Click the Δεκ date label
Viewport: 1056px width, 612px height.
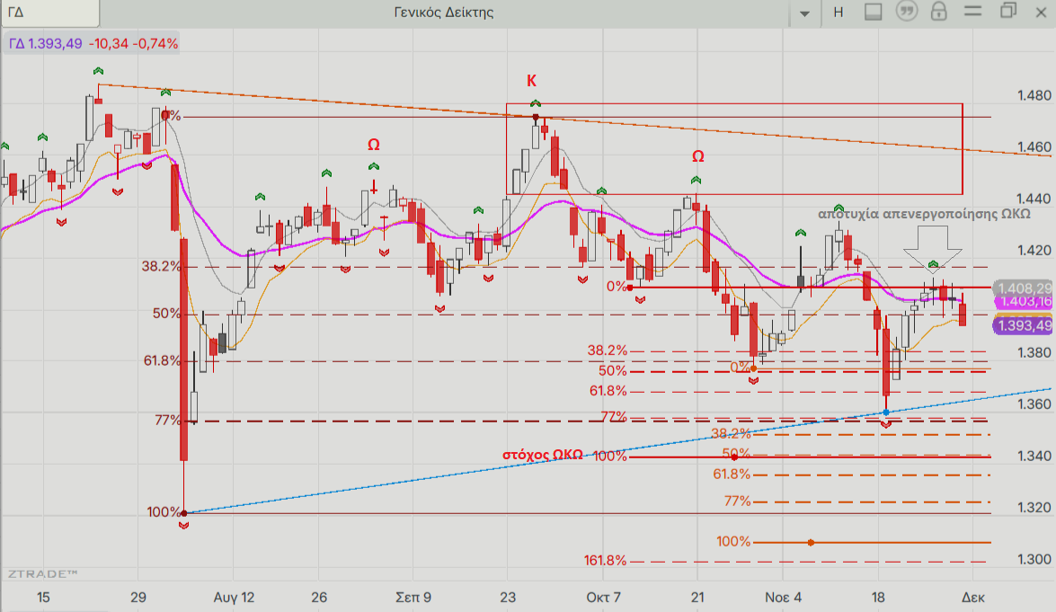[x=973, y=598]
